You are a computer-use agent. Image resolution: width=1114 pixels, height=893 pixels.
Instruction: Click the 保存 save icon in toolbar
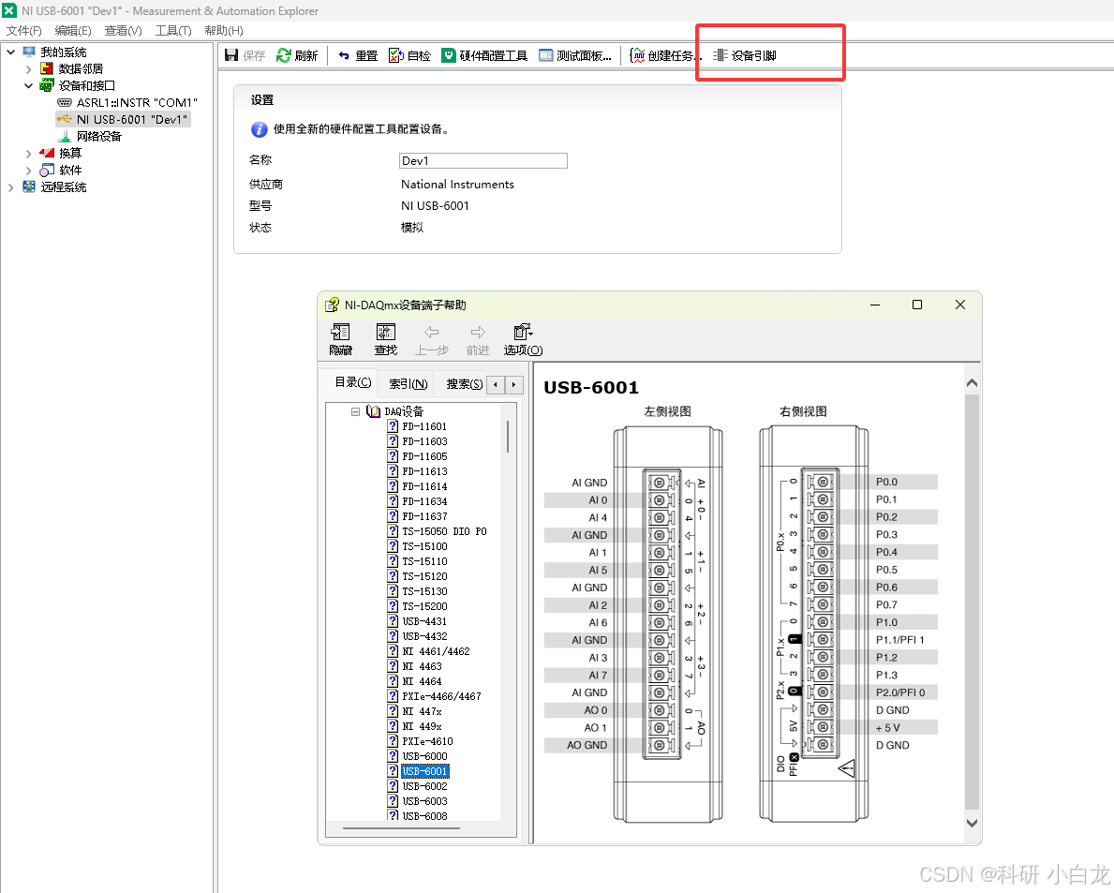tap(231, 55)
